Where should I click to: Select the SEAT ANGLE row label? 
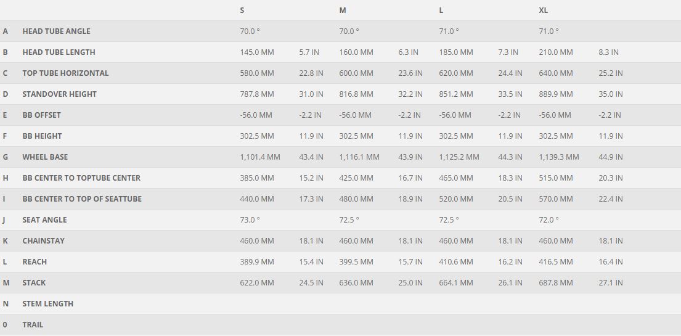point(45,220)
